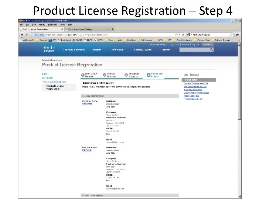Open the Edit menu
266x199 pixels.
click(x=27, y=25)
